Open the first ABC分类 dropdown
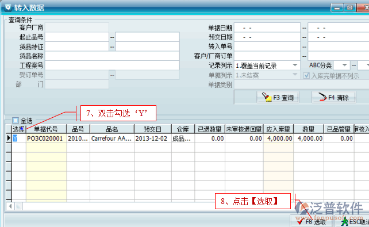Screen dimensions: 369x227 click(344, 65)
